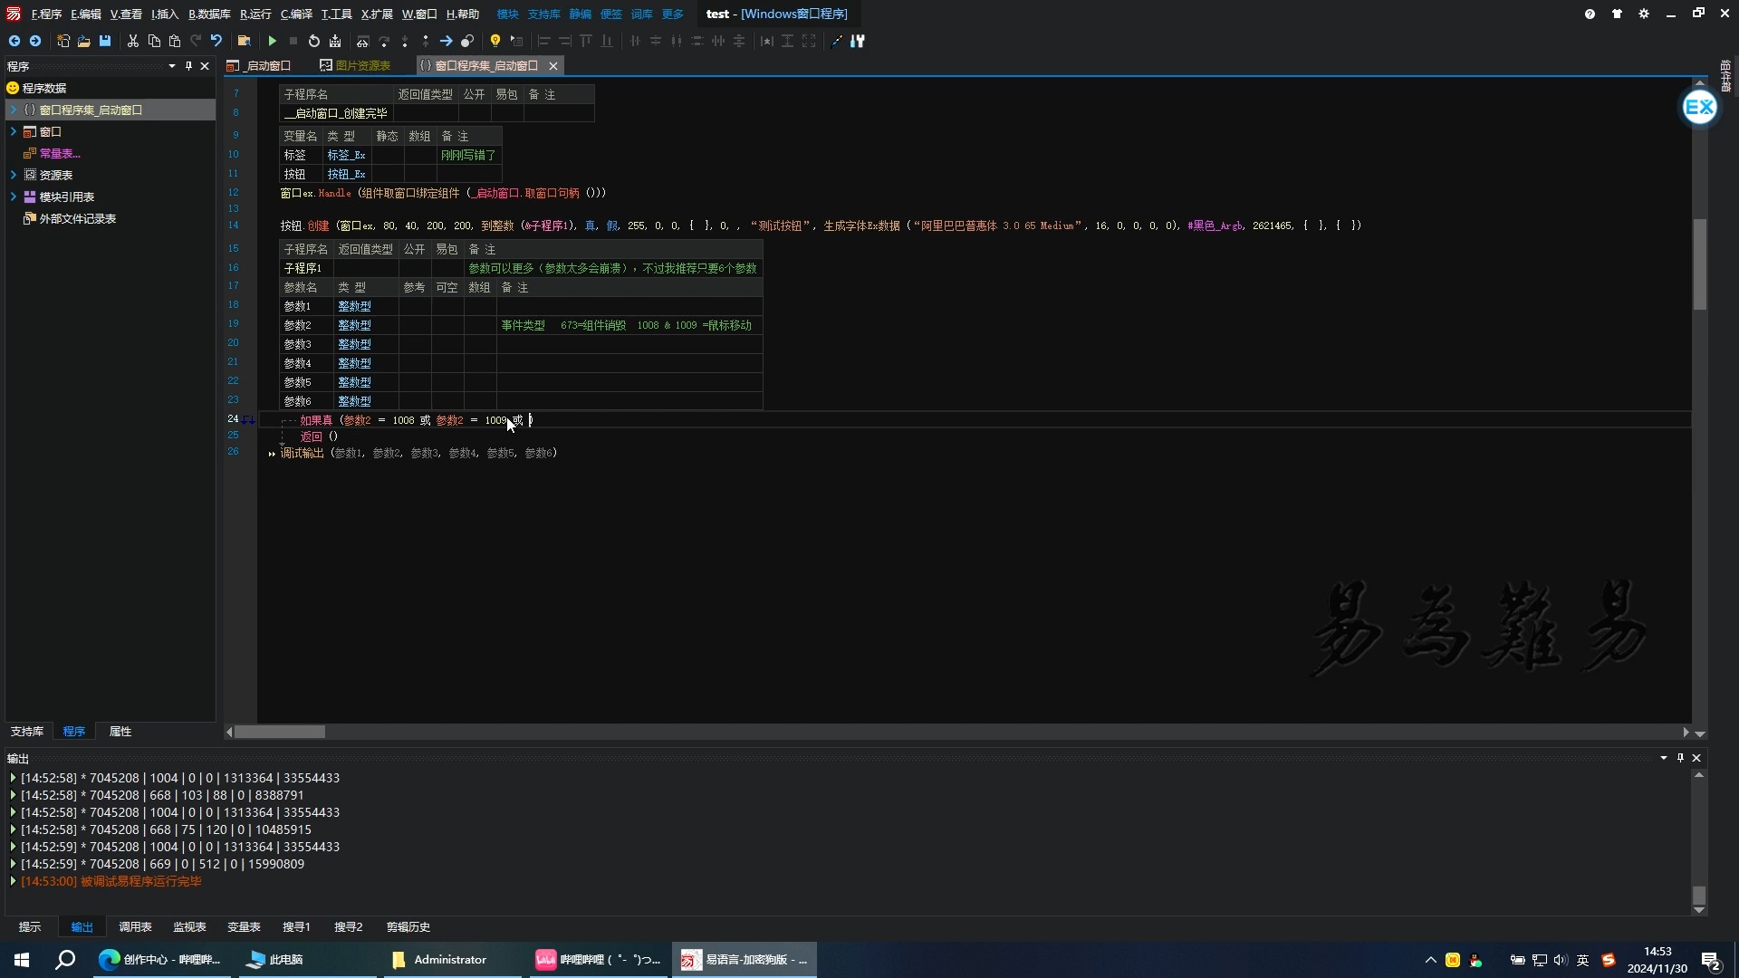
Task: Open the Open file folder icon
Action: pos(83,41)
